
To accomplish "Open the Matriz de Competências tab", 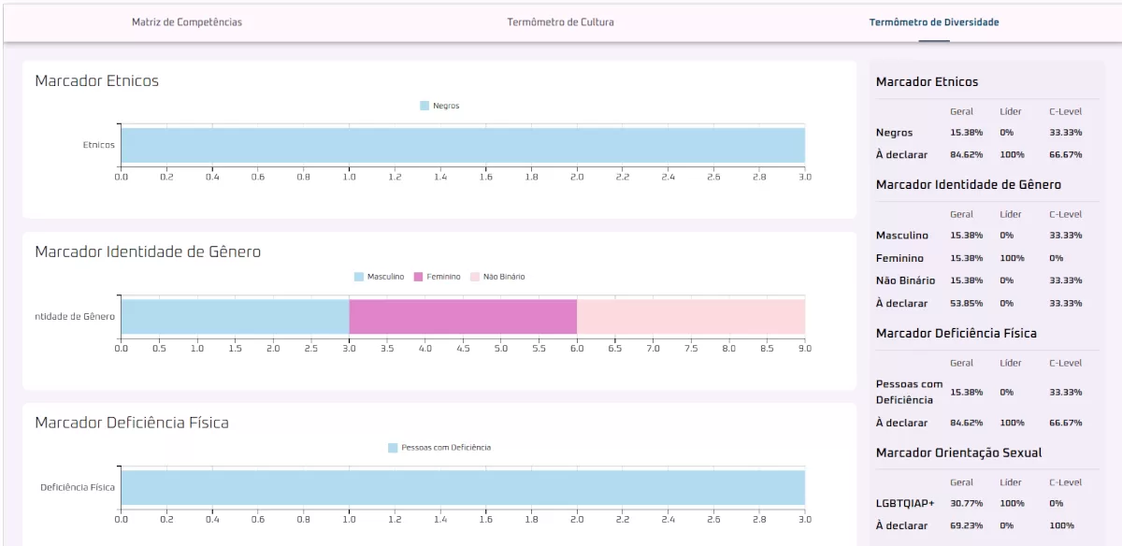I will [186, 22].
